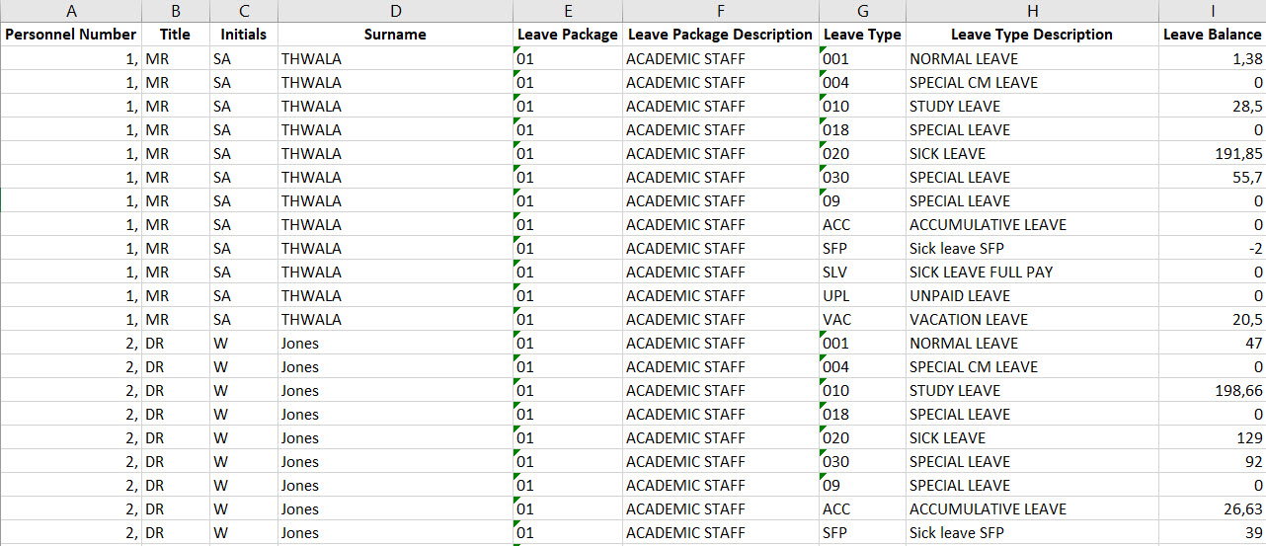The image size is (1266, 546).
Task: Select the 'Leave Type Description' header cell
Action: (x=1031, y=35)
